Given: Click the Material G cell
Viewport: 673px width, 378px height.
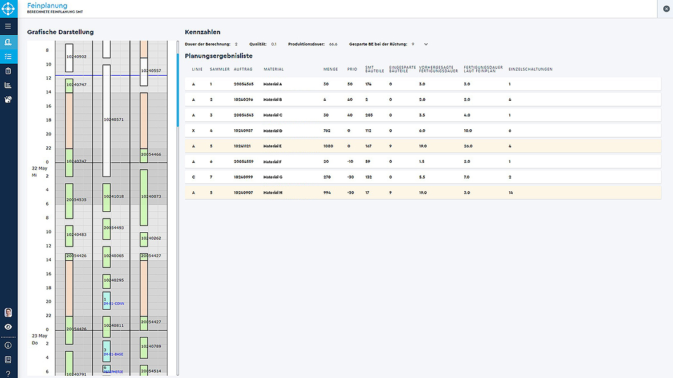Looking at the screenshot, I should point(273,177).
